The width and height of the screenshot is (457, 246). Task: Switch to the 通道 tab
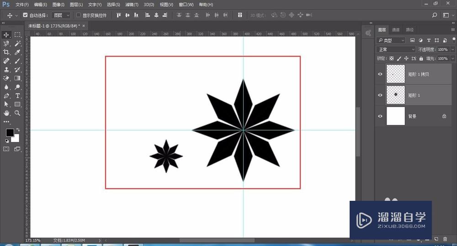(x=396, y=30)
